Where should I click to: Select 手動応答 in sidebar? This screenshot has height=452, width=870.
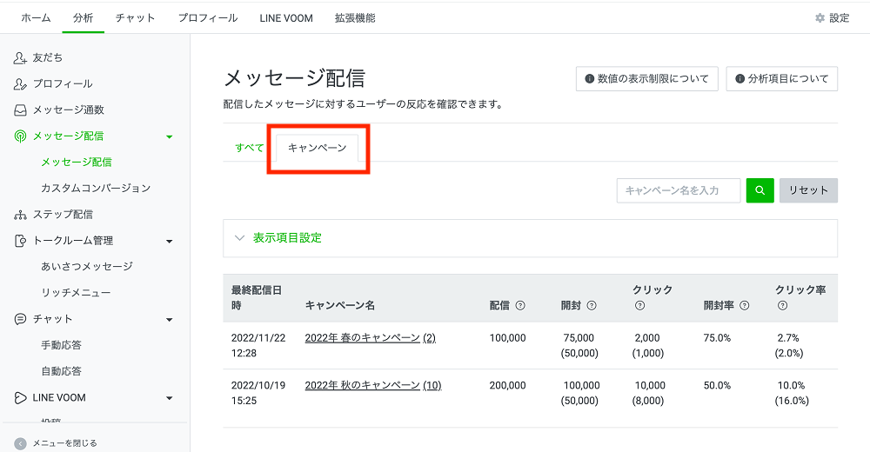[x=61, y=345]
